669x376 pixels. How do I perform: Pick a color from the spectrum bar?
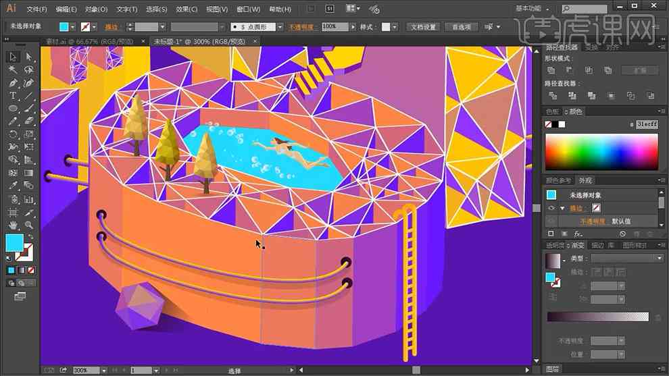[601, 152]
